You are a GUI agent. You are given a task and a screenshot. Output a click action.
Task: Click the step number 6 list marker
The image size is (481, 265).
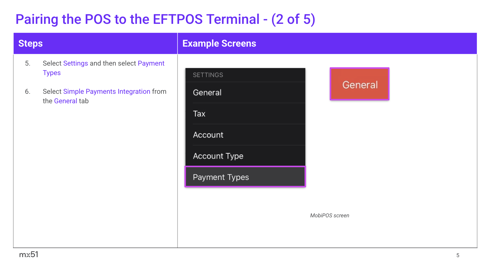27,92
